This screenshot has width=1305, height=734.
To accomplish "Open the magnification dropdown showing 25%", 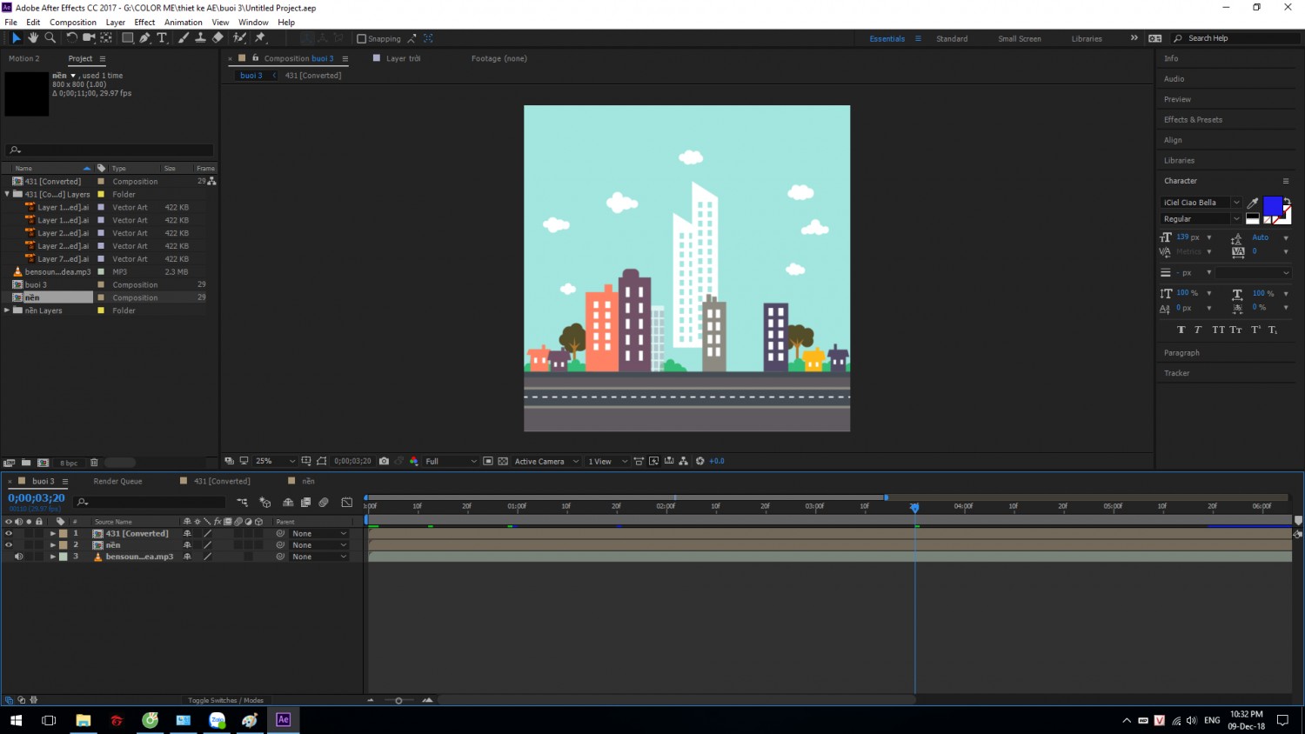I will pos(274,461).
